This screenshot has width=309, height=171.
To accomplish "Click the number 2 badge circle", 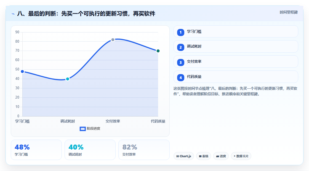I will [180, 47].
